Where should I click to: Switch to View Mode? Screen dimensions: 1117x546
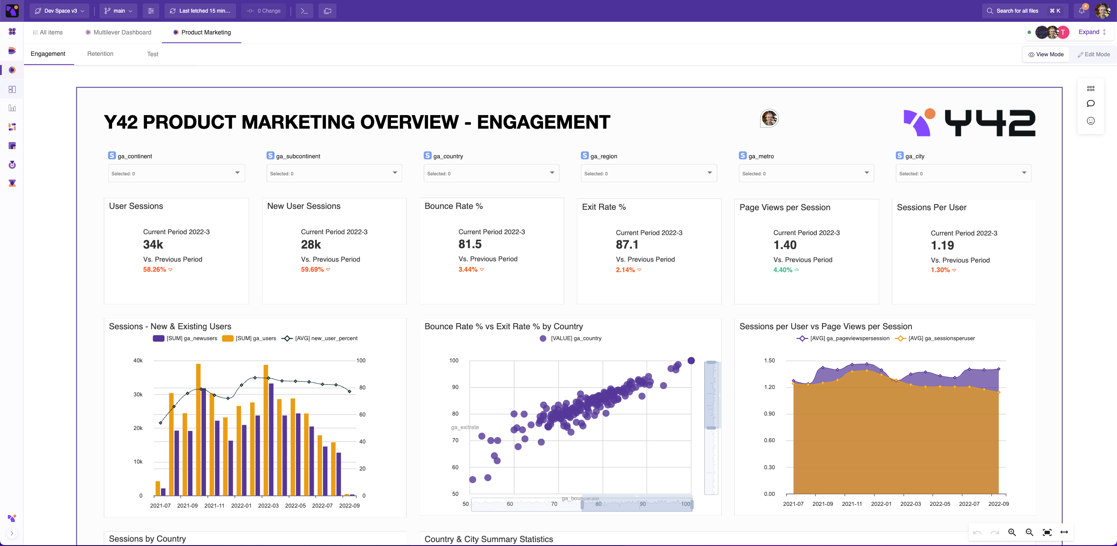point(1046,55)
